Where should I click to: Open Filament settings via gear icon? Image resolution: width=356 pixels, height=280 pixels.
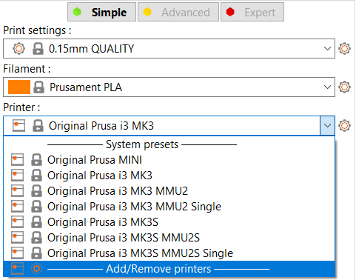coord(344,87)
